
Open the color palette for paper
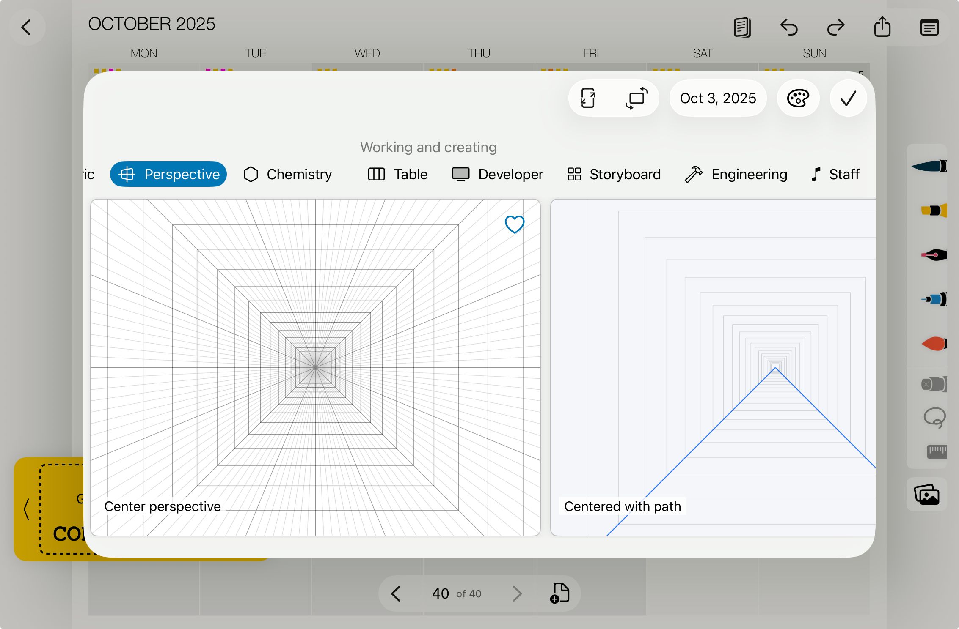tap(798, 98)
